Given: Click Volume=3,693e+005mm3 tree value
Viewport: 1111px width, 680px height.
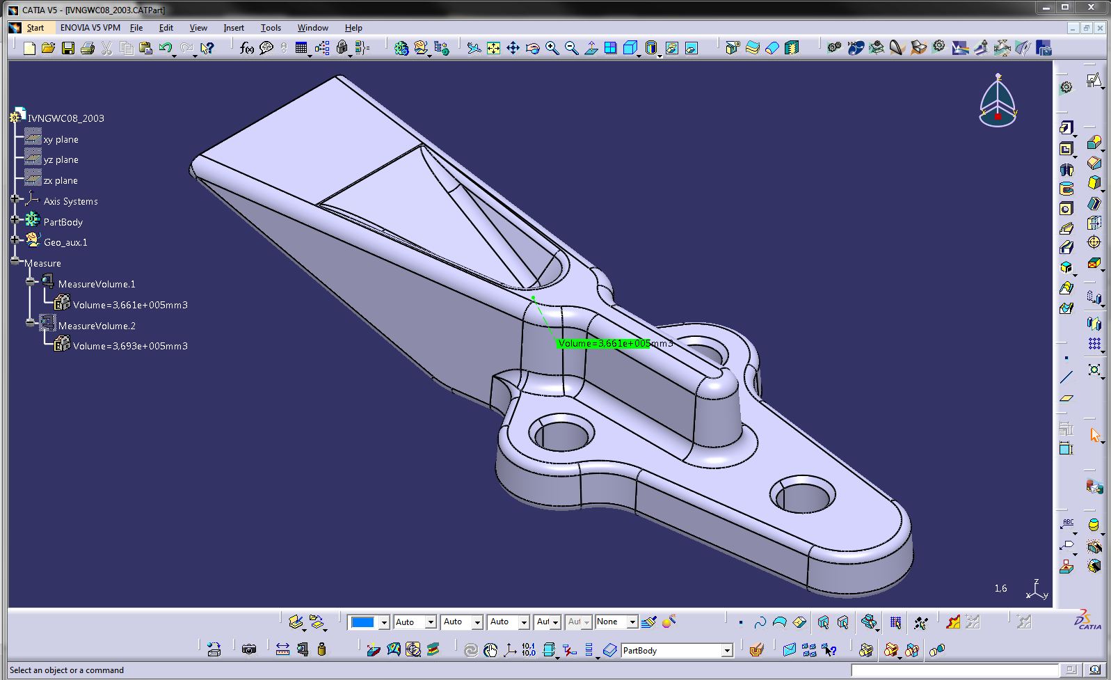Looking at the screenshot, I should [x=130, y=346].
